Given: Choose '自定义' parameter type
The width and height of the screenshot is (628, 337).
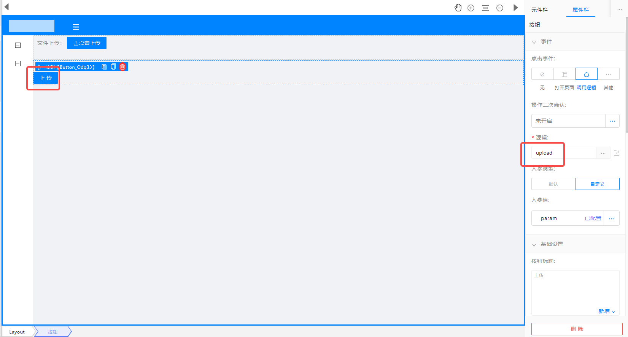Looking at the screenshot, I should click(x=598, y=184).
